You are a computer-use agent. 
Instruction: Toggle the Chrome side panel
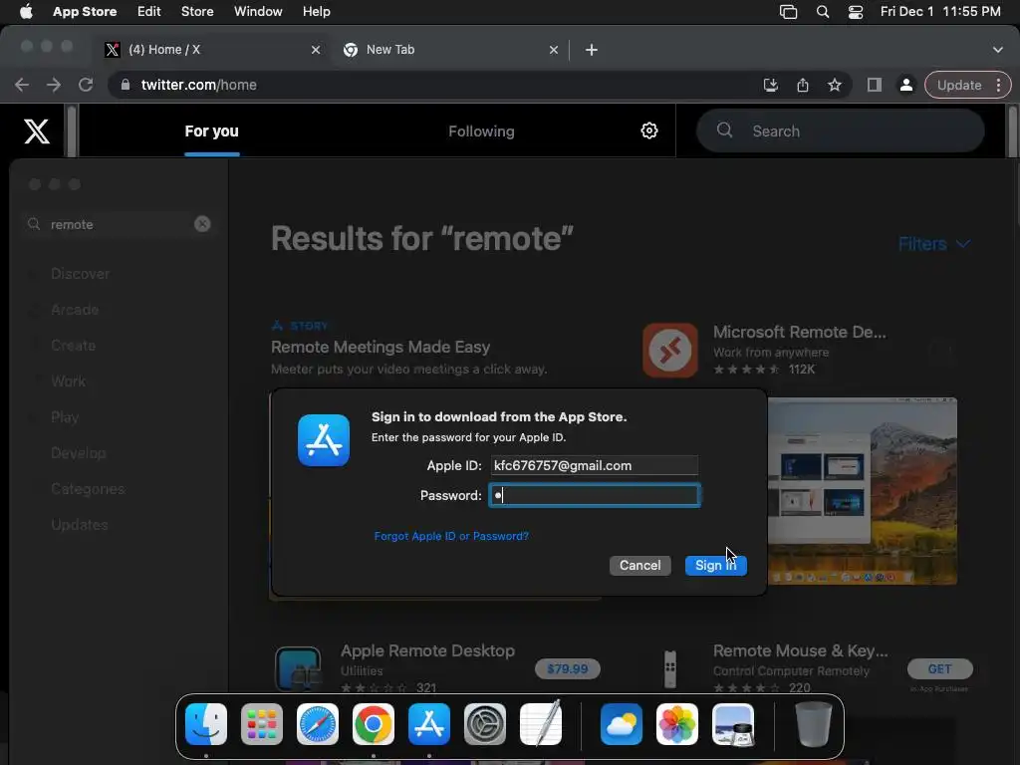(x=875, y=85)
